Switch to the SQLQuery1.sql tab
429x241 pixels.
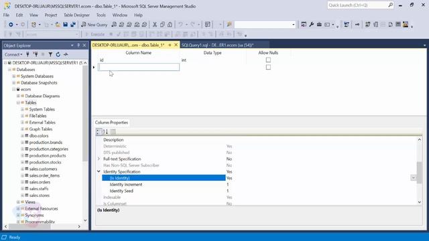click(217, 45)
